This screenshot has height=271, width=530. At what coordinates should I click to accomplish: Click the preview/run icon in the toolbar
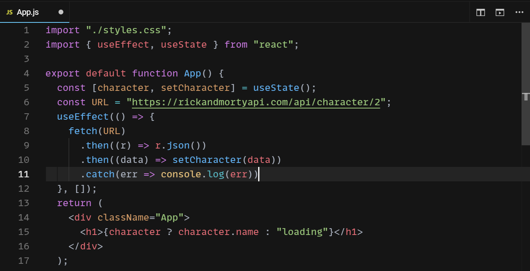point(500,12)
